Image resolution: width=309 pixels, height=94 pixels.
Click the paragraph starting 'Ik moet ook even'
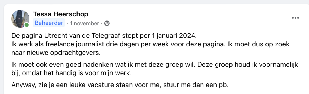[154, 69]
